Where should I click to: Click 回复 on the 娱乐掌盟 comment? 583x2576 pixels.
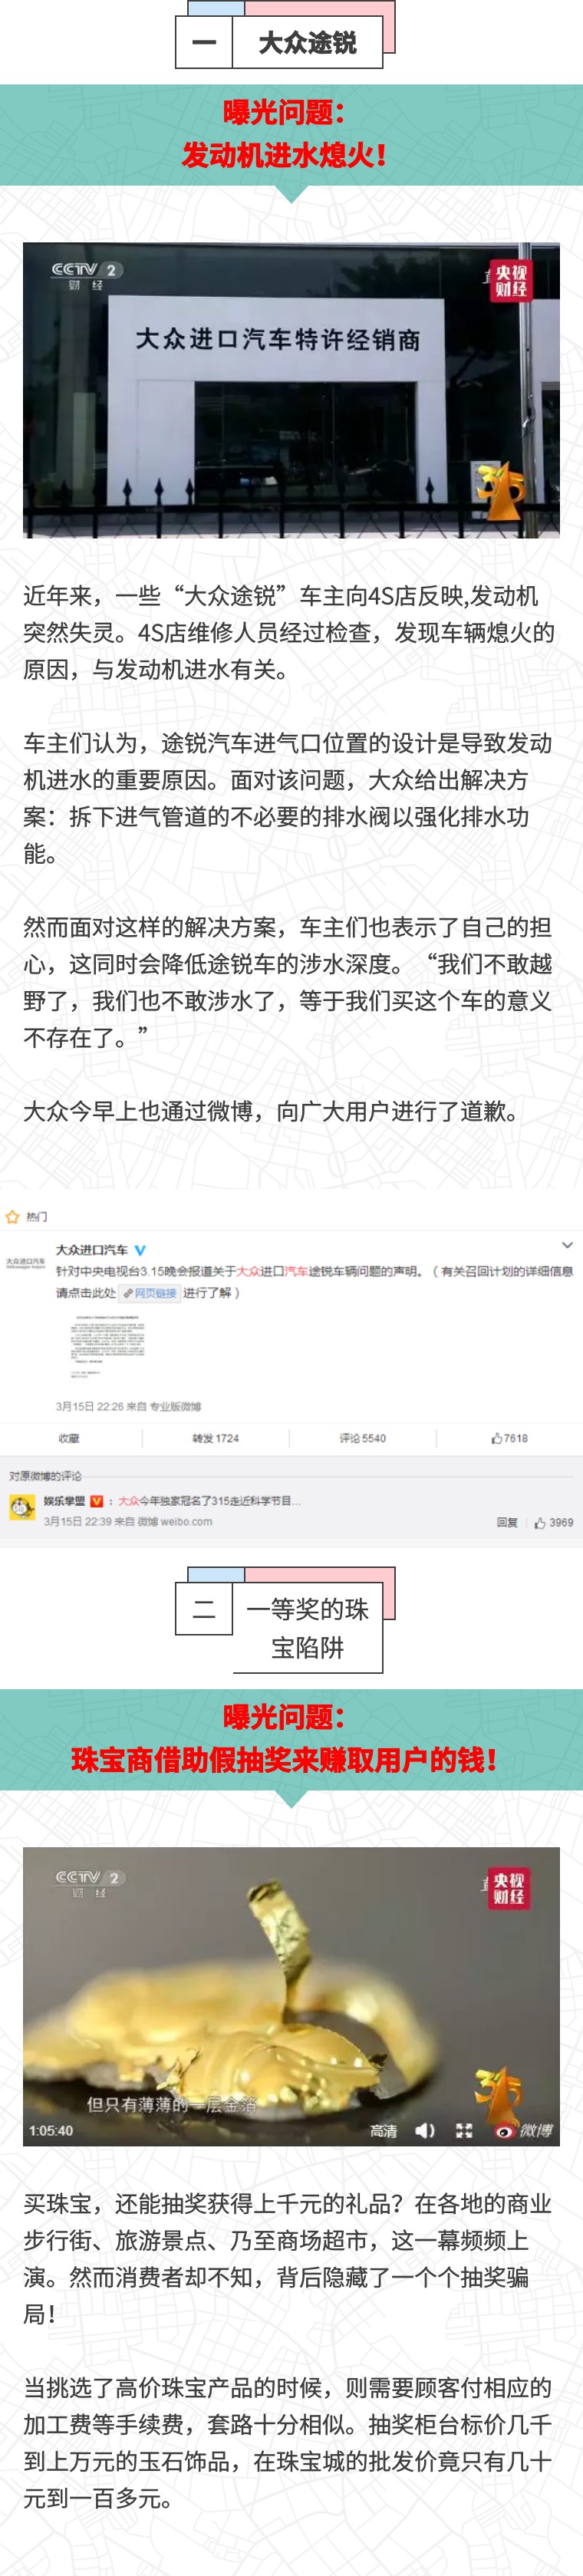507,1522
